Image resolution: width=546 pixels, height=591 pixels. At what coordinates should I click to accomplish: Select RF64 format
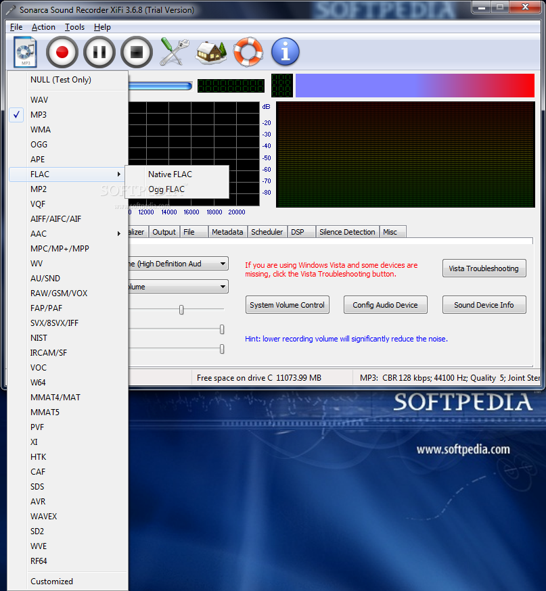(68, 561)
